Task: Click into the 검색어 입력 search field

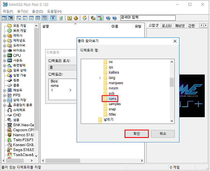Action: (x=148, y=18)
